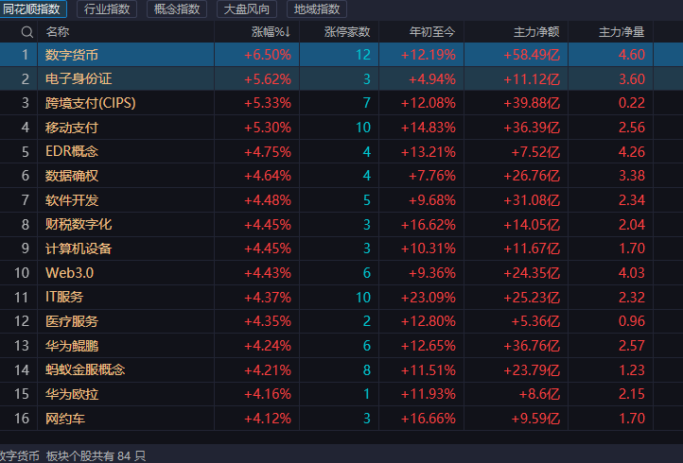
Task: Choose the 华为鲲鹏 row
Action: pos(341,346)
